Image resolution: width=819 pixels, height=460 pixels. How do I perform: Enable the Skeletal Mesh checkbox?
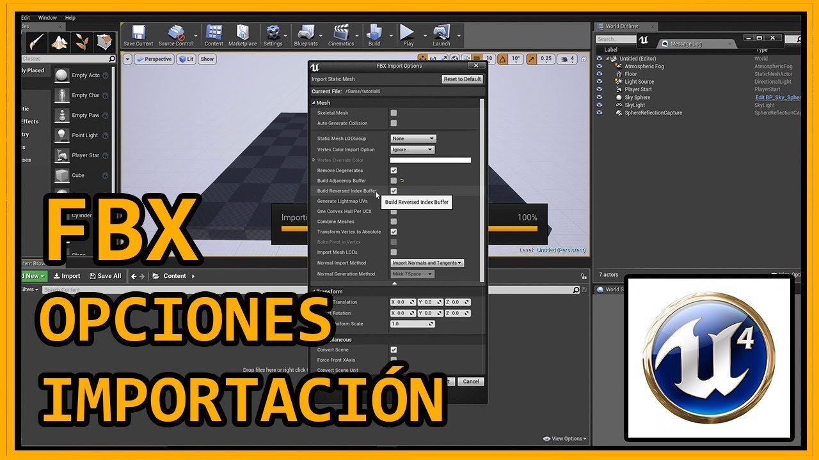pyautogui.click(x=394, y=113)
